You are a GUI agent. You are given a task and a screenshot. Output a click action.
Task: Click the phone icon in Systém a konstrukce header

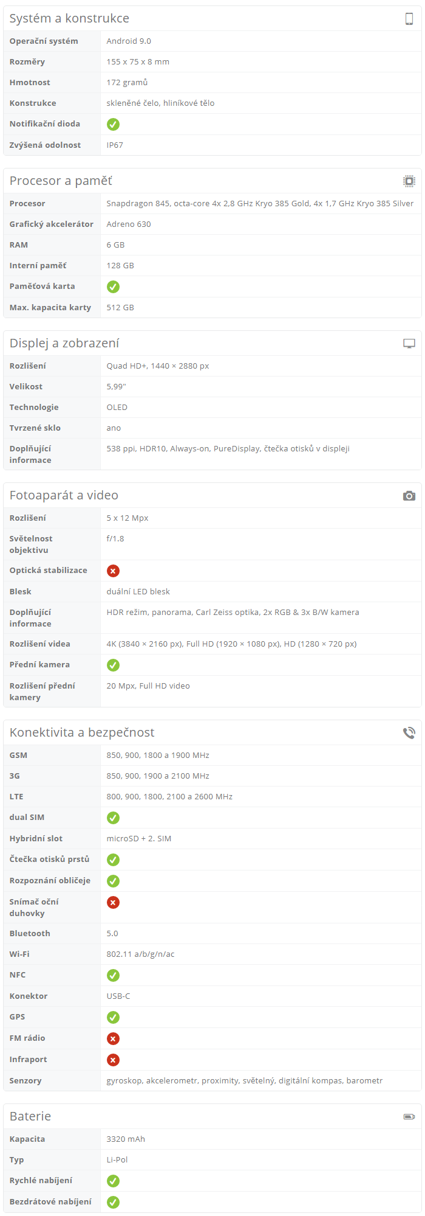[x=409, y=18]
